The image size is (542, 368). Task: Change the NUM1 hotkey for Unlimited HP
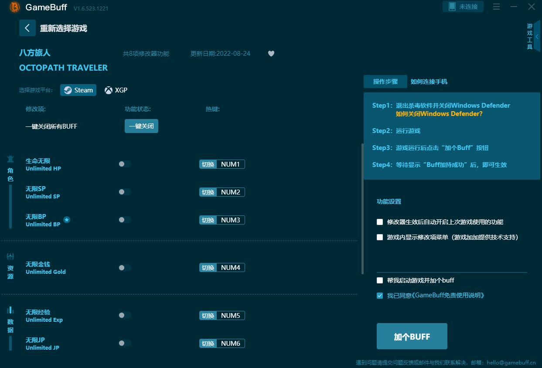pos(230,164)
